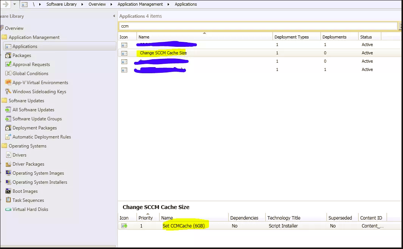The width and height of the screenshot is (403, 249).
Task: Select the Software Updates folder
Action: click(x=26, y=101)
